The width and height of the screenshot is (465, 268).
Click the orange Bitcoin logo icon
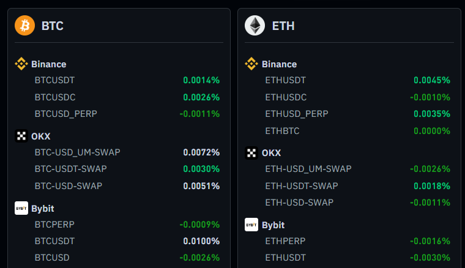[x=25, y=26]
